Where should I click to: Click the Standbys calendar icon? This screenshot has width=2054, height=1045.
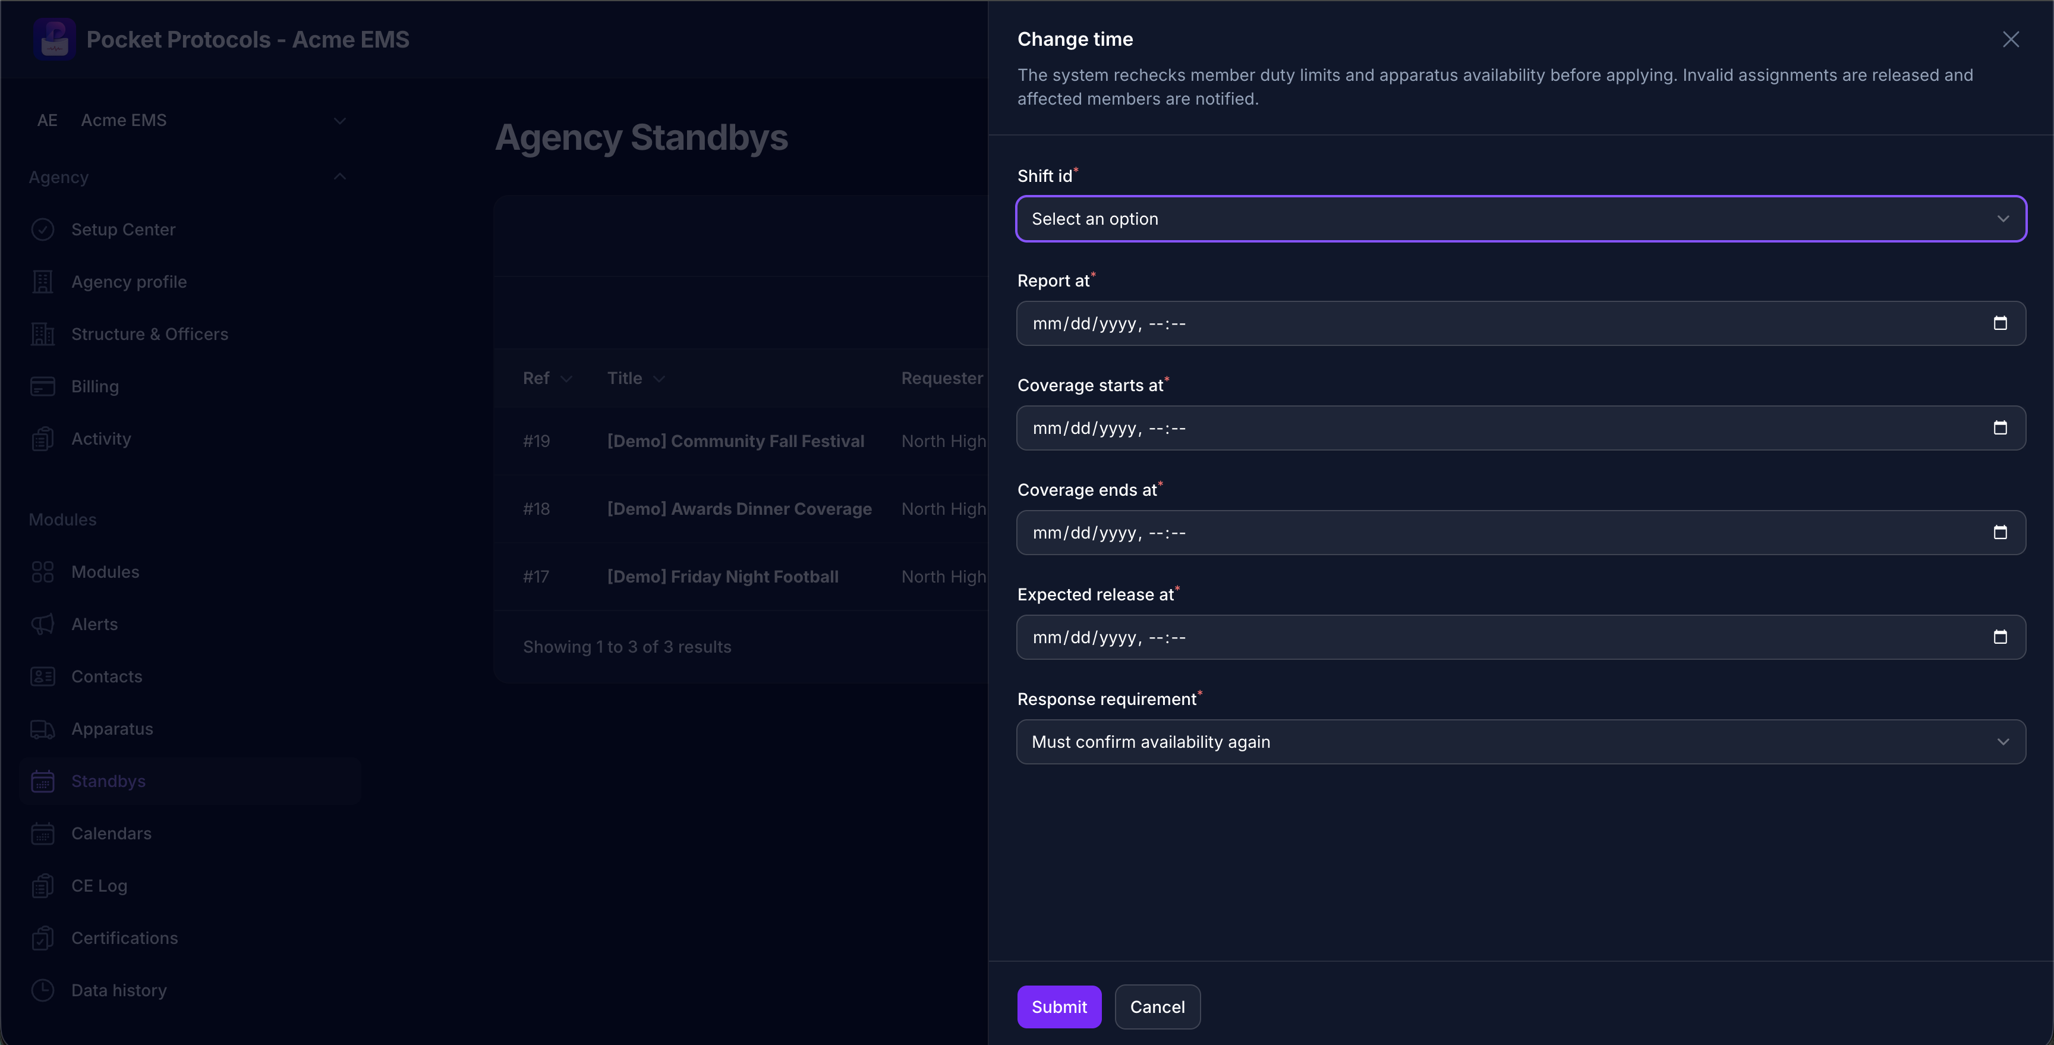click(42, 781)
